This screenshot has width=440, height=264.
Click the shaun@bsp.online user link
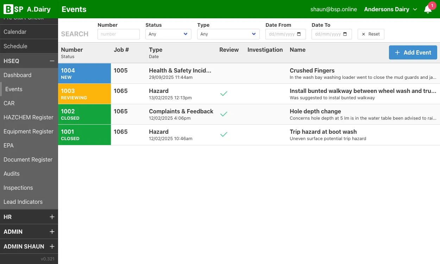pos(334,10)
